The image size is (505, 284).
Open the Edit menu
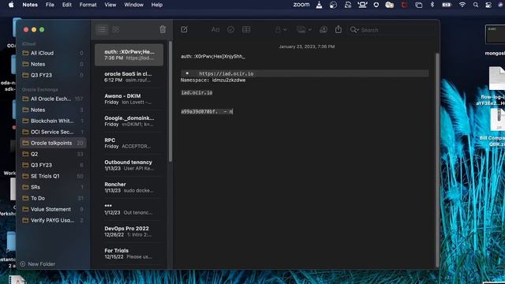[x=66, y=5]
